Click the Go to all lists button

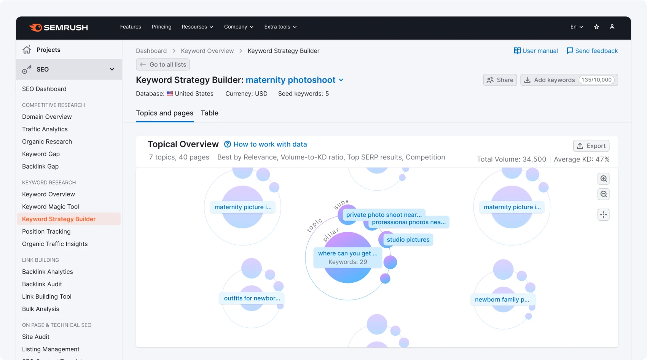(163, 64)
